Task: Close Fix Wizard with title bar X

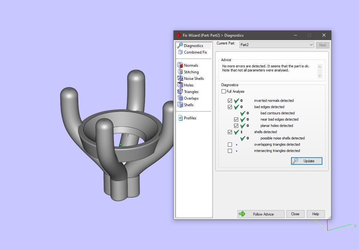Action: (324, 35)
